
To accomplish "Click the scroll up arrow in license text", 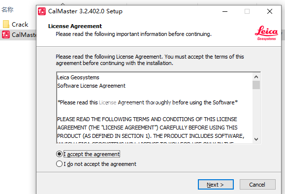I will click(256, 77).
